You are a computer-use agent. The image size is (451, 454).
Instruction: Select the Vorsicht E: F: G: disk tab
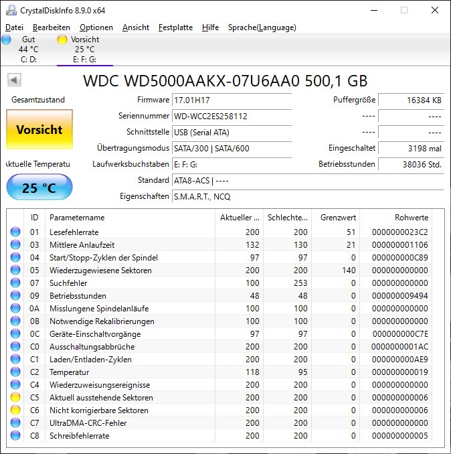[85, 50]
